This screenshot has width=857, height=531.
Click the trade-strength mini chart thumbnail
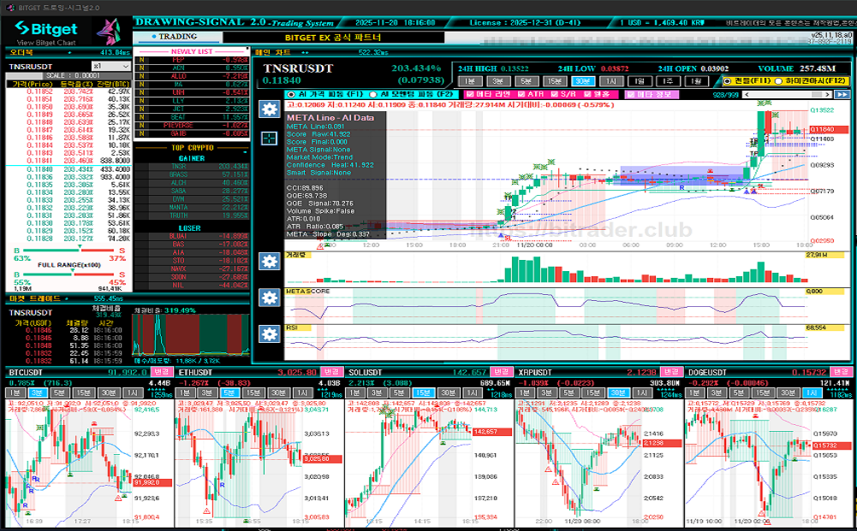[x=191, y=335]
